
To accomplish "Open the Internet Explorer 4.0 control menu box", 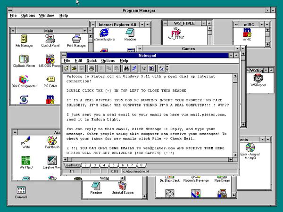I will pyautogui.click(x=93, y=24).
